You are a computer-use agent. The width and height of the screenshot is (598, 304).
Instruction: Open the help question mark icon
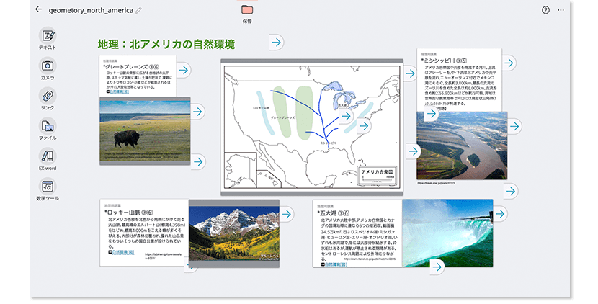coord(545,10)
